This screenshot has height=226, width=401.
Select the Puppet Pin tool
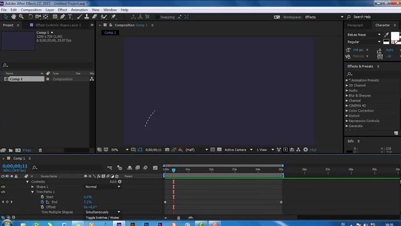click(113, 17)
